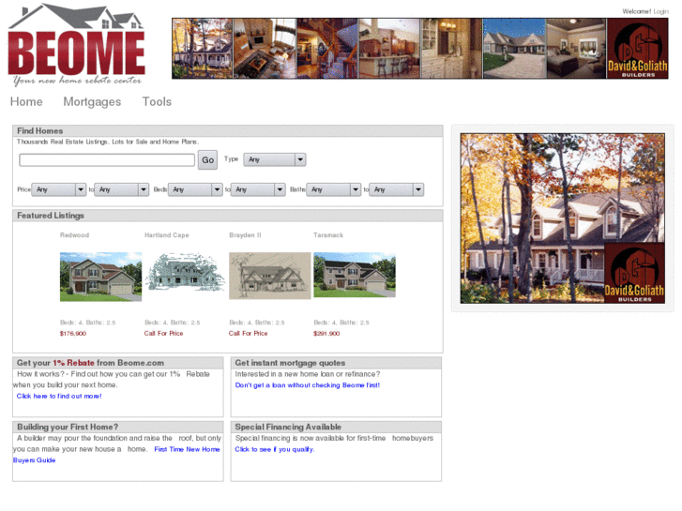Open the Brayden II listing sketch
This screenshot has width=682, height=511.
tap(270, 276)
